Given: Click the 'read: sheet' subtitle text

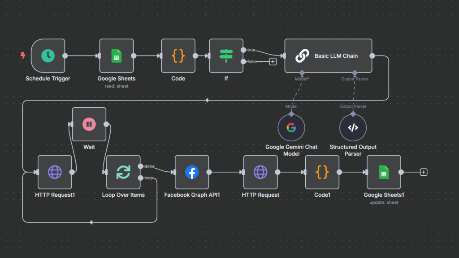Looking at the screenshot, I should [x=117, y=86].
